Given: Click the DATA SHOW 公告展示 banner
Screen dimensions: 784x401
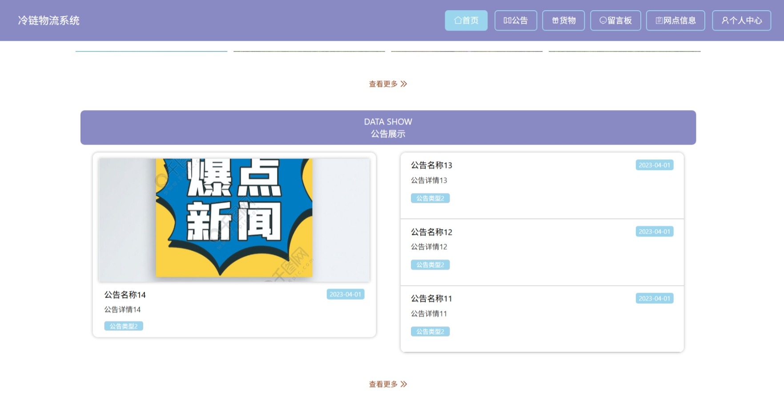Looking at the screenshot, I should (388, 127).
